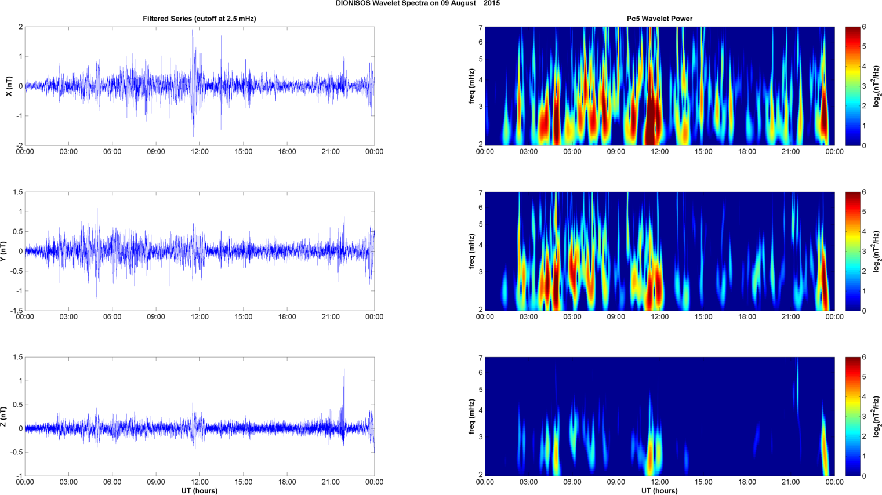Click the "09:00" tick under the middle spectrogram
This screenshot has width=882, height=495.
tap(616, 317)
